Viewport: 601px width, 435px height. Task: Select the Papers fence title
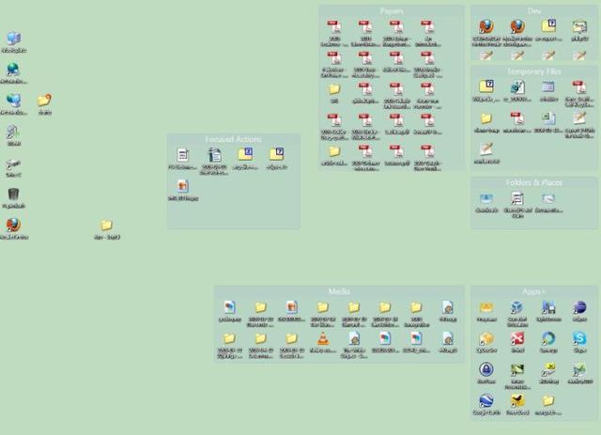tap(392, 11)
